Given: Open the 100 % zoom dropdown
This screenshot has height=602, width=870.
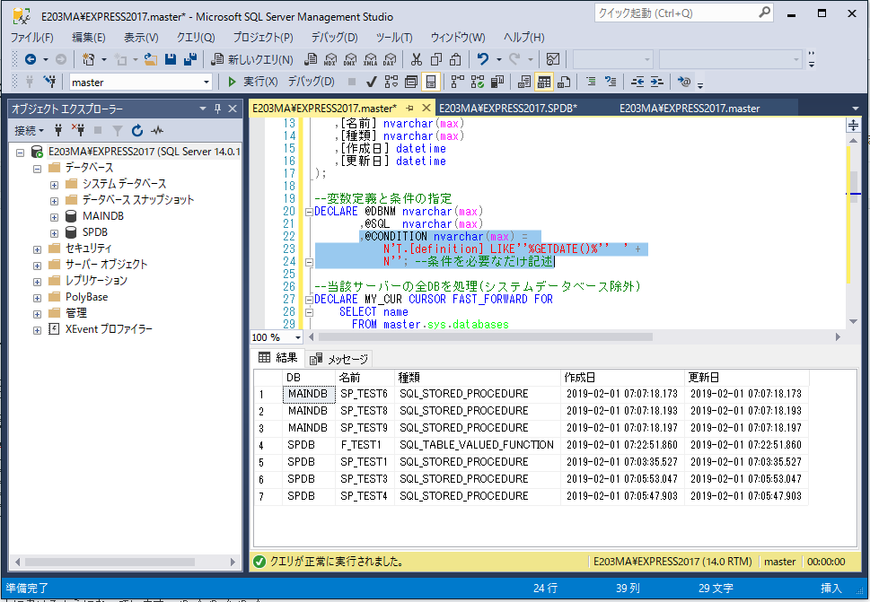Looking at the screenshot, I should point(298,337).
